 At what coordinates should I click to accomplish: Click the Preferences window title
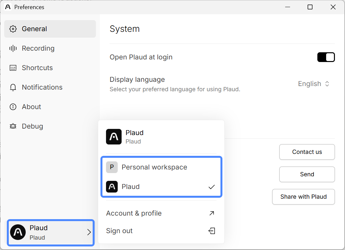tap(29, 7)
